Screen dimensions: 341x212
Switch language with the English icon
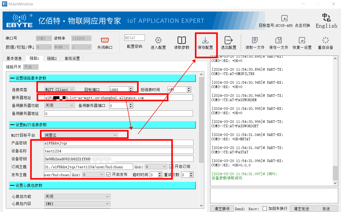[326, 18]
